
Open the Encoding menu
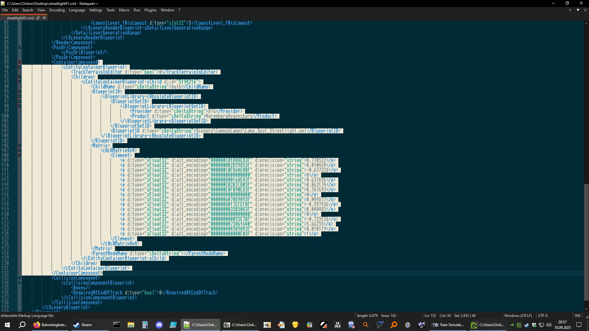[x=57, y=10]
